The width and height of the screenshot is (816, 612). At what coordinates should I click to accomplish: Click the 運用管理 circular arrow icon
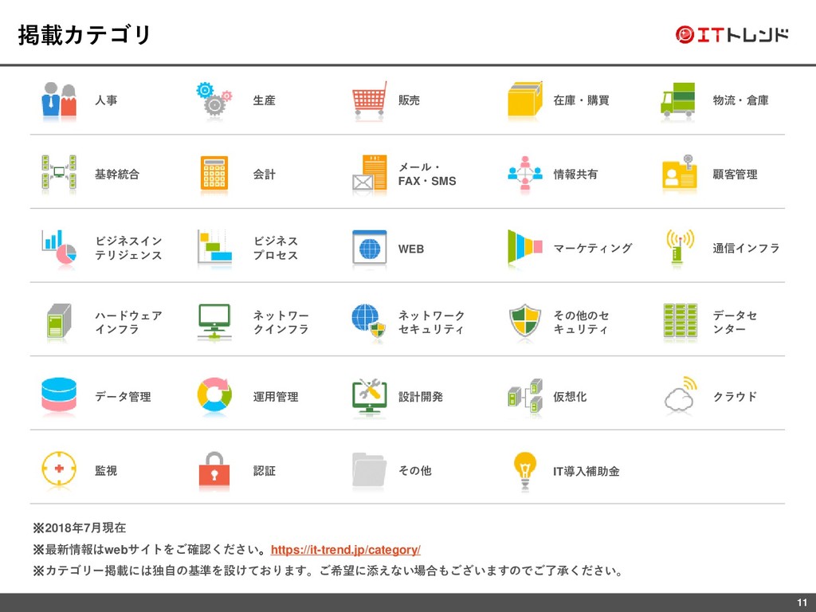coord(214,395)
